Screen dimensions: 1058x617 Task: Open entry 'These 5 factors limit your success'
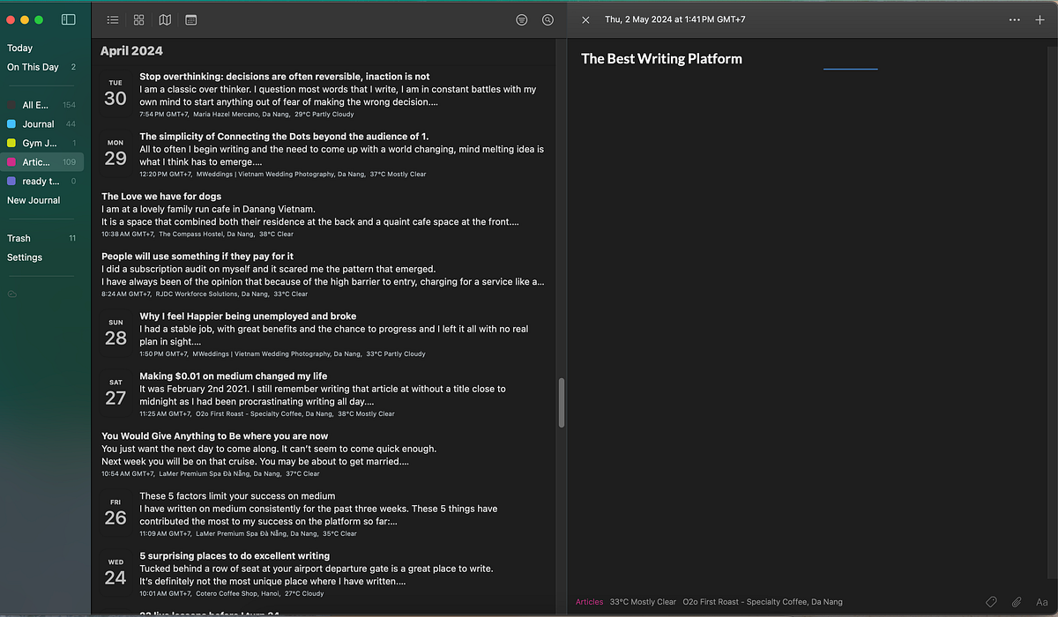[x=323, y=515]
